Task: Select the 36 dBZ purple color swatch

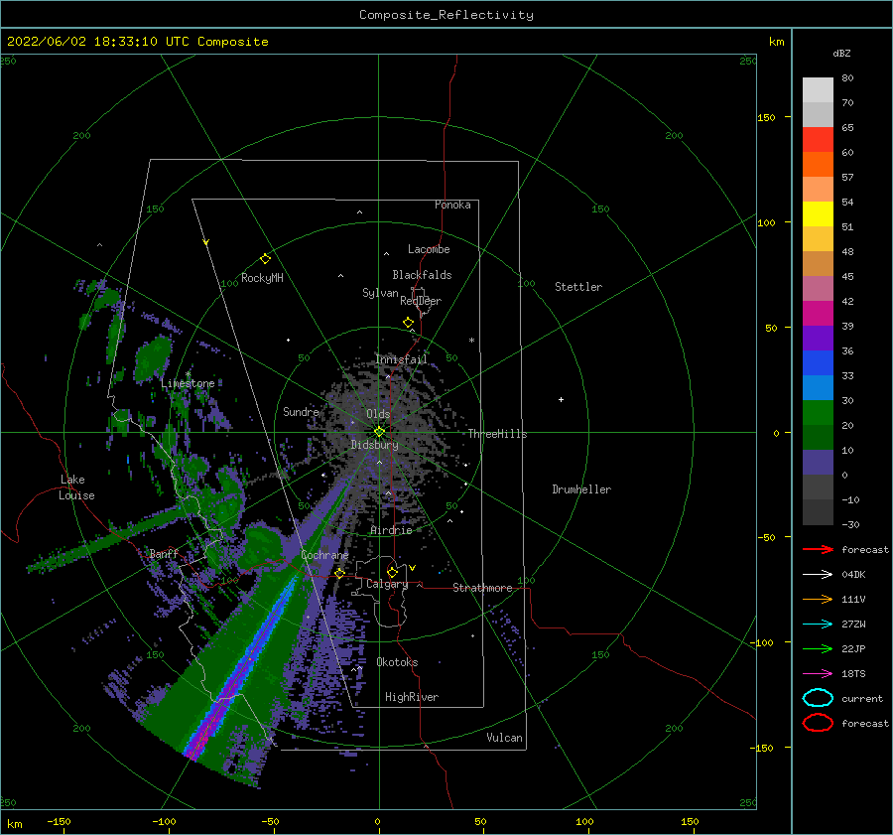Action: pyautogui.click(x=818, y=338)
